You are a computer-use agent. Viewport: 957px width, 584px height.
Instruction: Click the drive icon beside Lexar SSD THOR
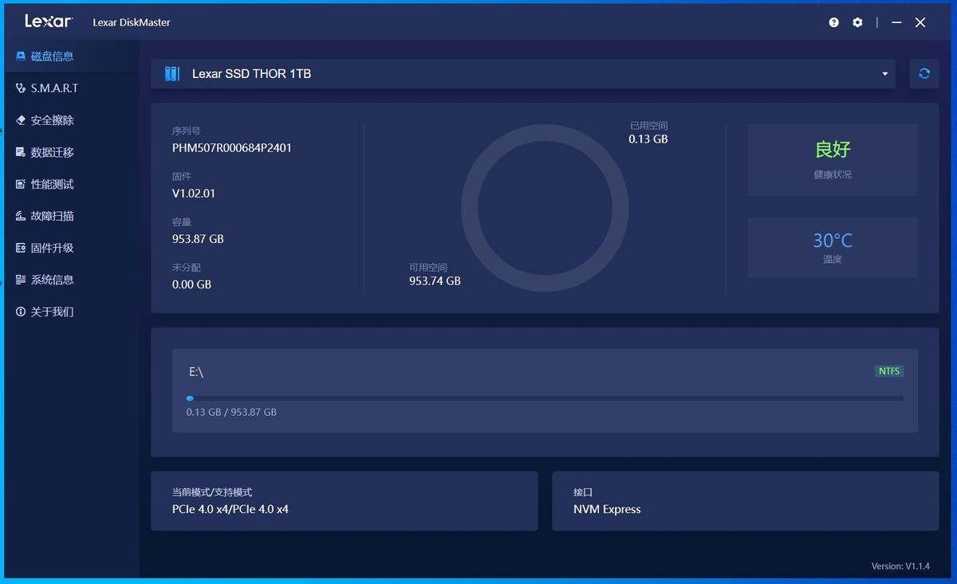click(x=172, y=73)
